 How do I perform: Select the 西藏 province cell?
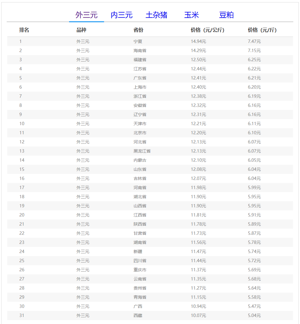[138, 315]
